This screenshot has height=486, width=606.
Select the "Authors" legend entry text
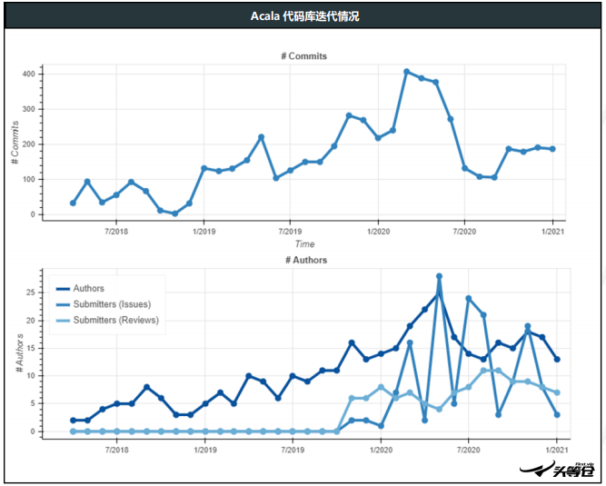point(88,288)
